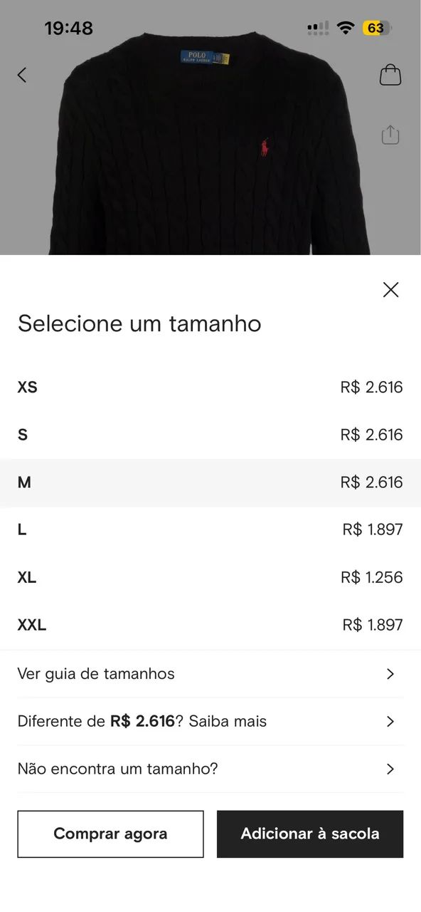Image resolution: width=421 pixels, height=912 pixels.
Task: Expand chevron next to Ver guia de tamanhos
Action: (390, 674)
